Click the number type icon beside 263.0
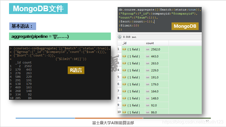The image size is (226, 127). click(148, 63)
